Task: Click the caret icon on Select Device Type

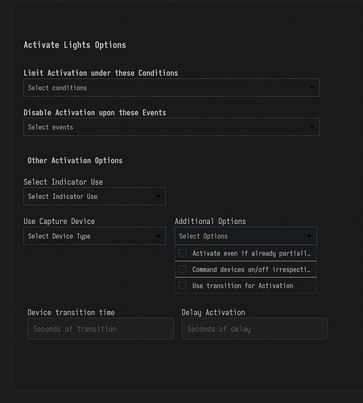Action: coord(158,236)
